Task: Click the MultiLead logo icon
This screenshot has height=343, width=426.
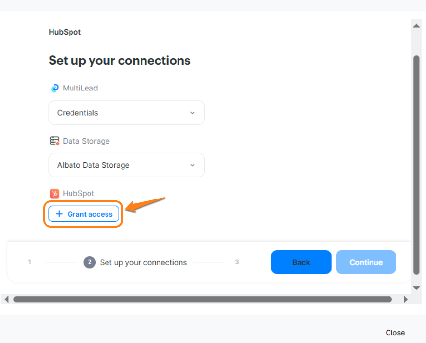Action: coord(54,88)
